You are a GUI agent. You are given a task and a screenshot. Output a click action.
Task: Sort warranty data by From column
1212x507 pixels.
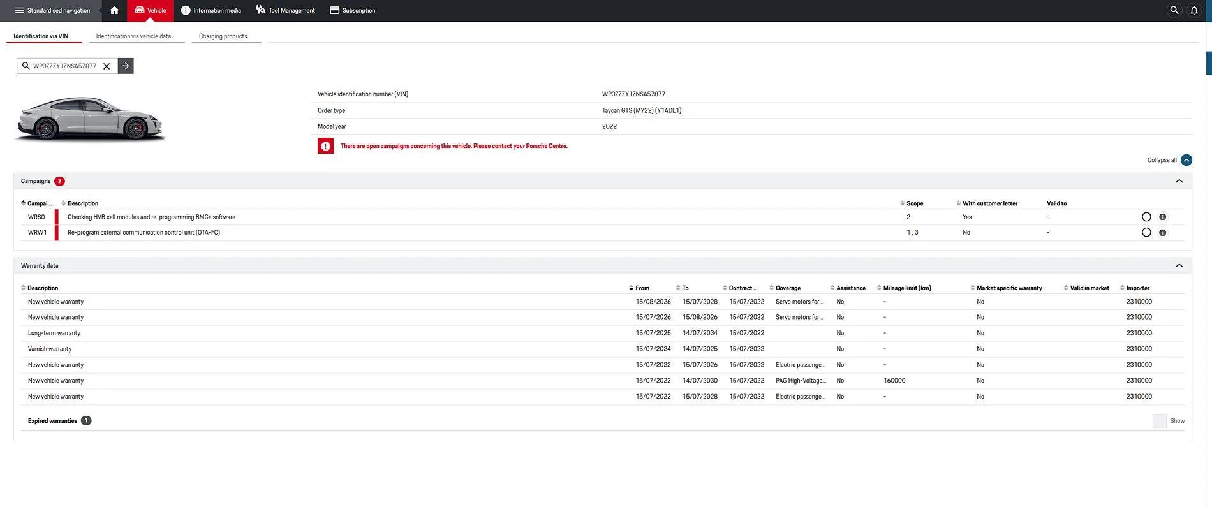coord(639,288)
